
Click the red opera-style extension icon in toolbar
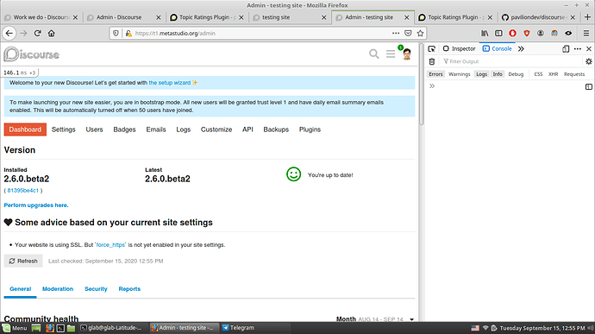[513, 34]
